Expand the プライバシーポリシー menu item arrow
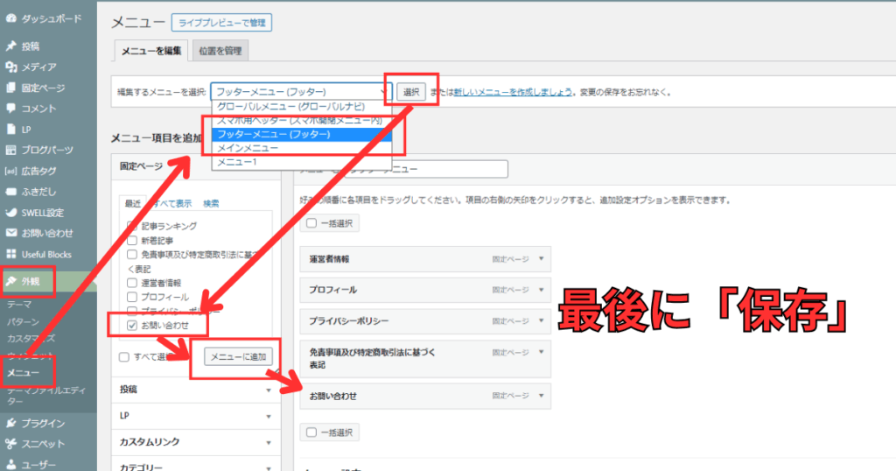Screen dimensions: 896x471 point(541,320)
